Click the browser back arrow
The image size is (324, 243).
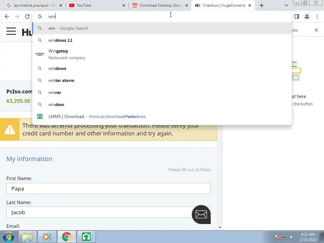7,16
